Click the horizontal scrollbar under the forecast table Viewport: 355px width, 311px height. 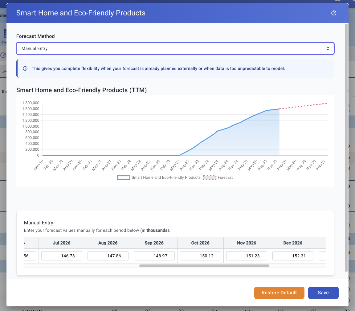click(x=204, y=265)
